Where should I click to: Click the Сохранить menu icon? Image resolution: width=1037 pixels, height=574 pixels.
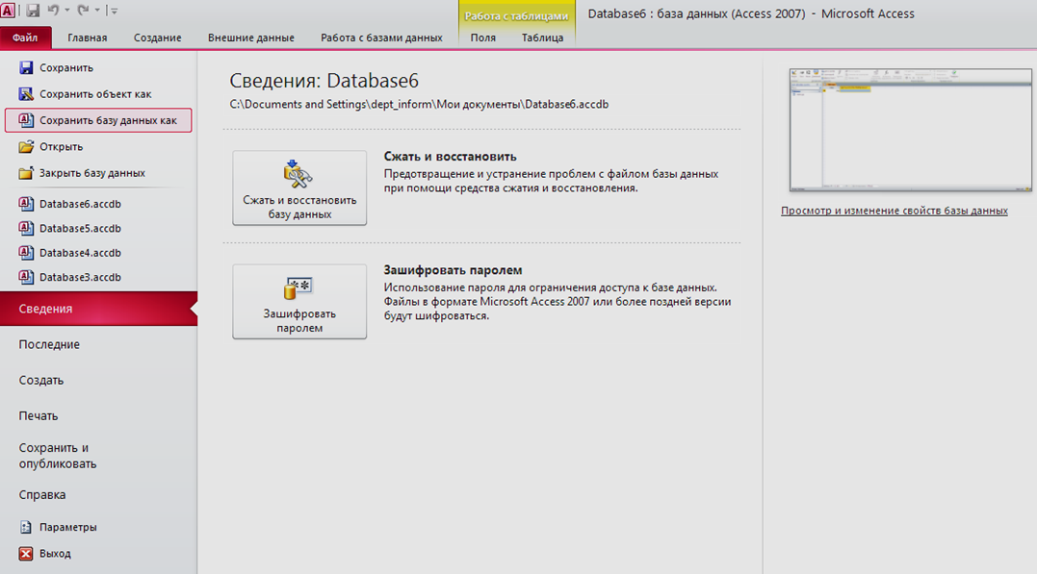coord(26,67)
